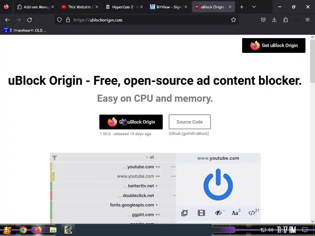Click top-right Get uBlock Origin button
The image size is (315, 236).
tap(273, 45)
